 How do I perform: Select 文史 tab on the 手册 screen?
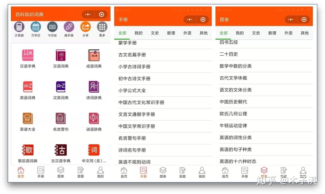point(155,33)
